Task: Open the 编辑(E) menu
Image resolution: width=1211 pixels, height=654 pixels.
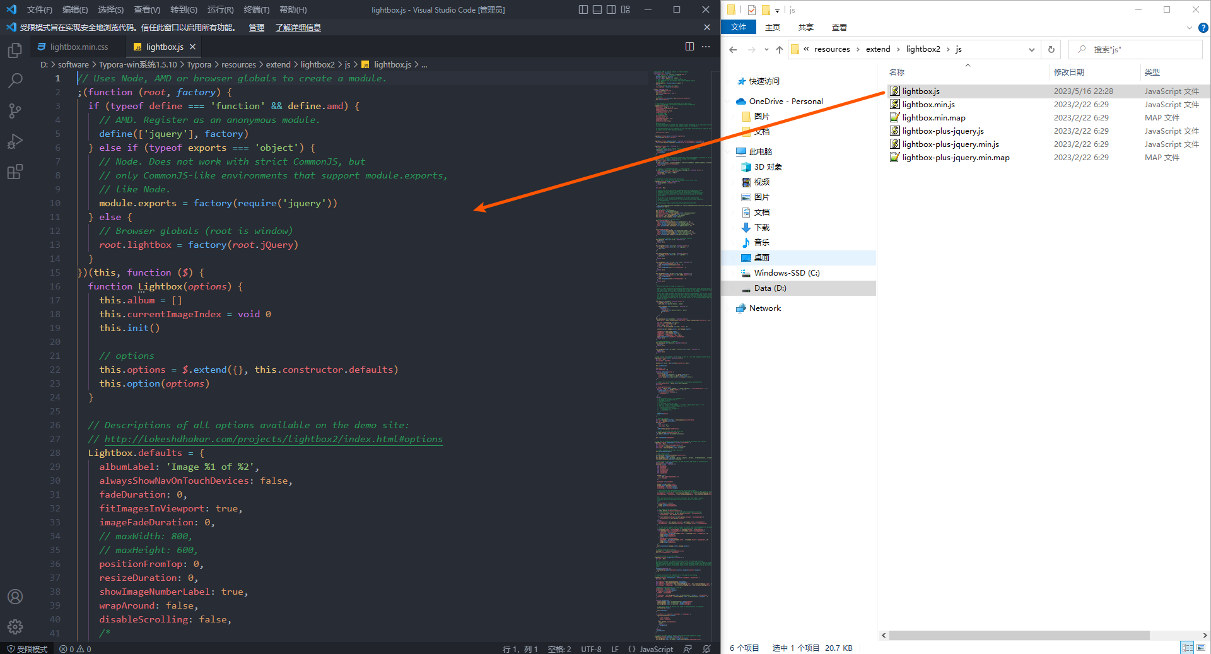Action: coord(75,9)
